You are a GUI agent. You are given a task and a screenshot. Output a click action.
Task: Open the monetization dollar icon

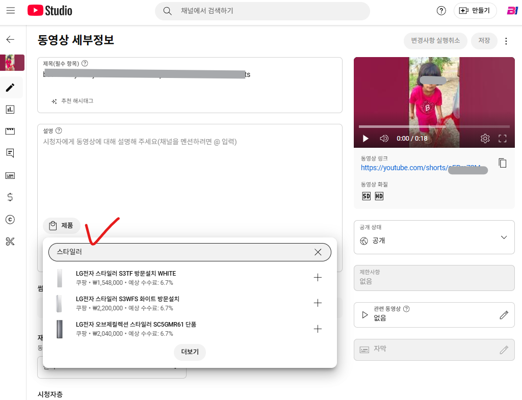[10, 197]
